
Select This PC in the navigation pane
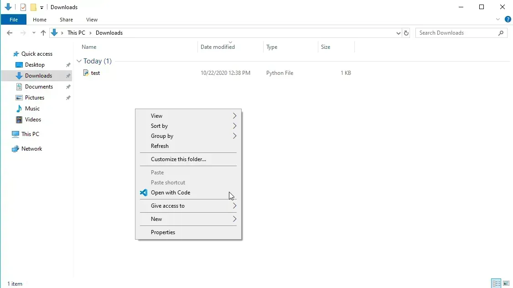tap(30, 134)
